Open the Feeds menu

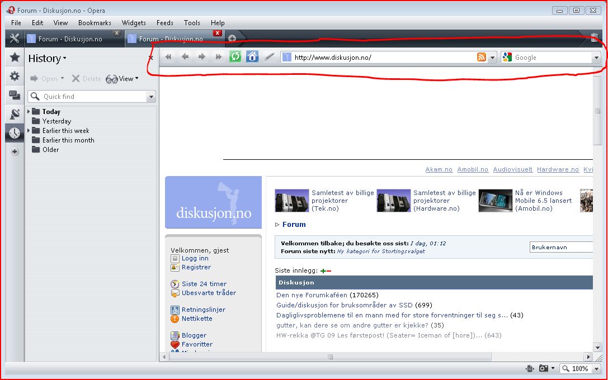165,23
